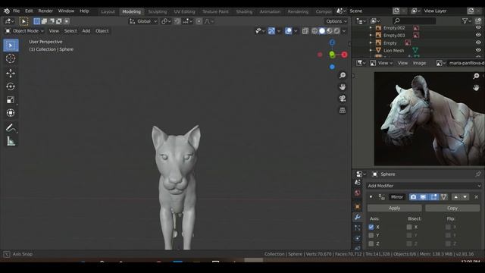This screenshot has height=273, width=485.
Task: Expand the Lion Mesh tree item
Action: pyautogui.click(x=371, y=50)
